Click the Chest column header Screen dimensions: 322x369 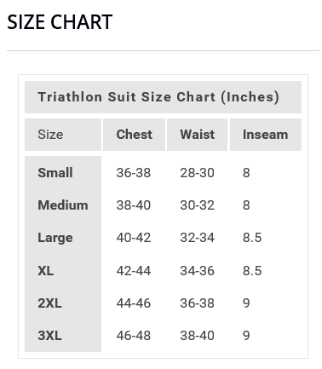point(135,135)
